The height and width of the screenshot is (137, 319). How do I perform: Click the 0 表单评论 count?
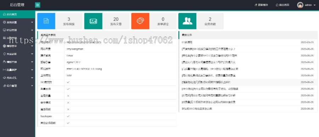163,19
